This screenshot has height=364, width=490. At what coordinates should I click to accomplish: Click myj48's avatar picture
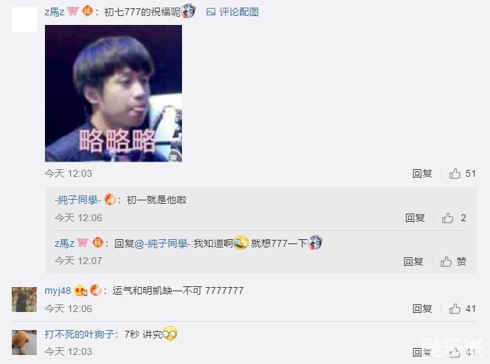click(24, 300)
